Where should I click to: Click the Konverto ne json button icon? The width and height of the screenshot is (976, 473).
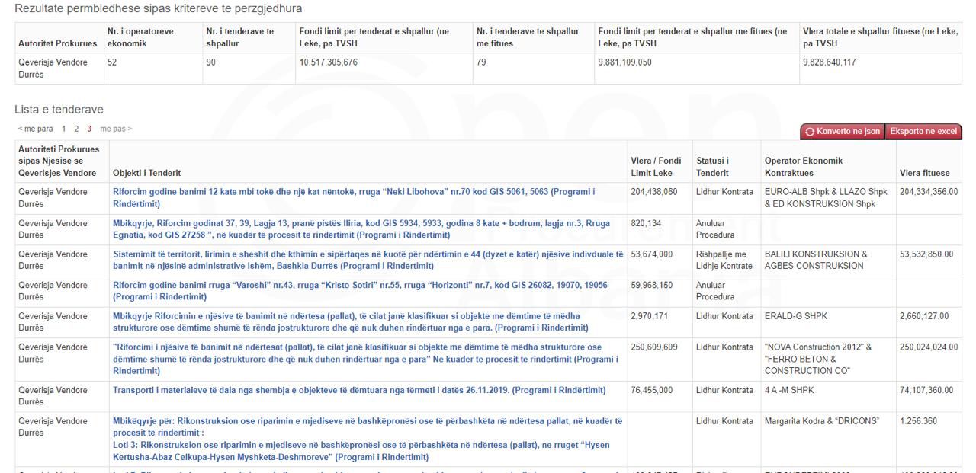click(811, 132)
